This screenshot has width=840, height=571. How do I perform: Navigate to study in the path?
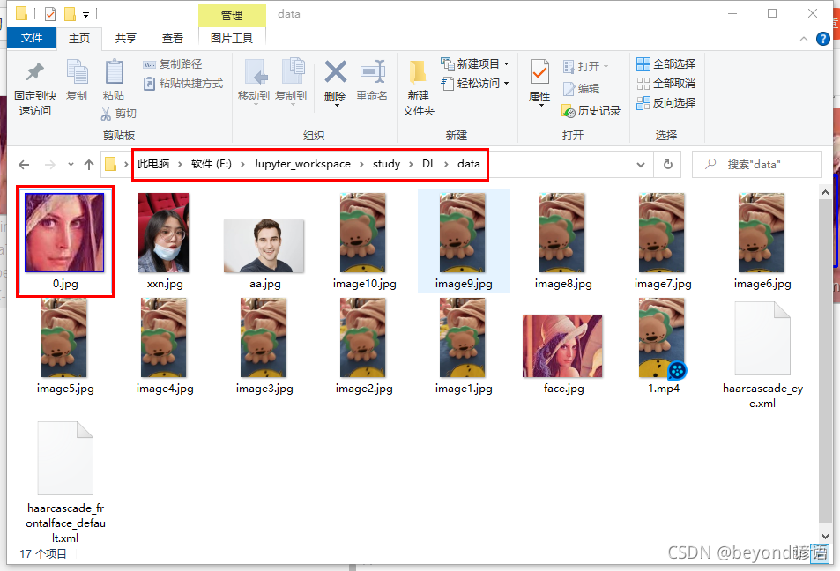click(386, 164)
